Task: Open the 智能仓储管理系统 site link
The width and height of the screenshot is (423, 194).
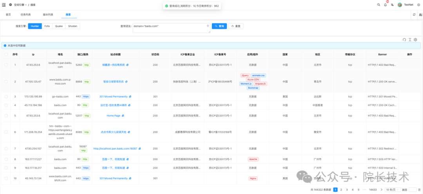Action: coord(113,82)
